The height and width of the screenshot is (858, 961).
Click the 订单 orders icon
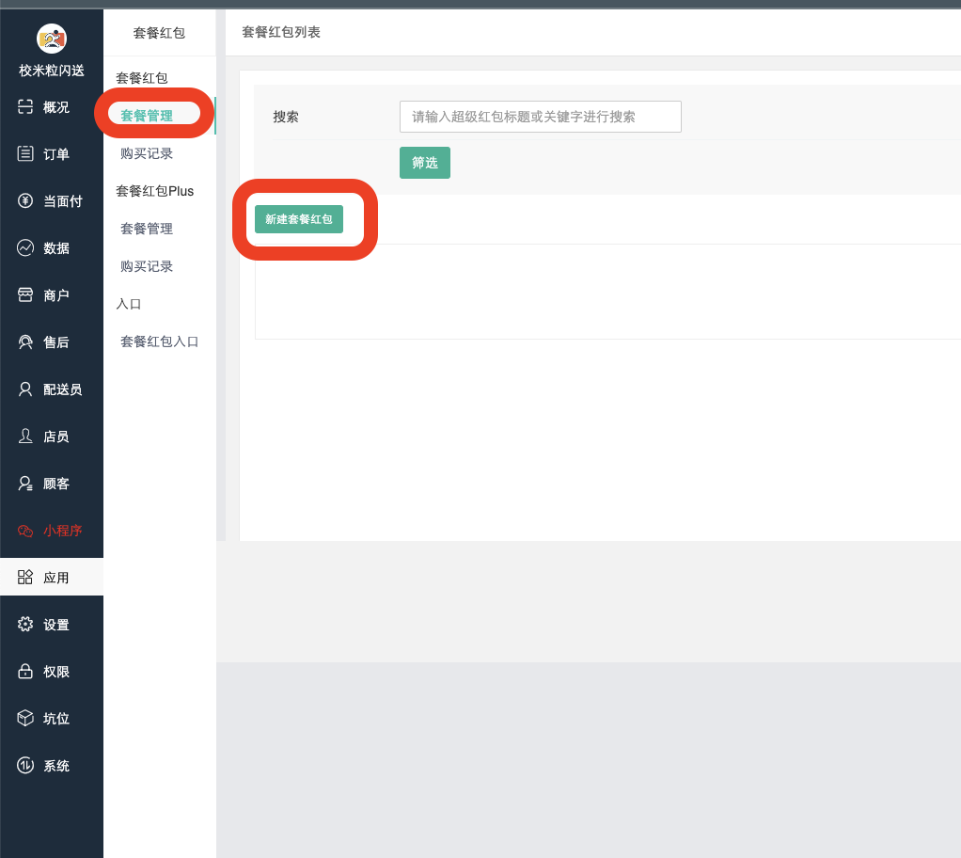(x=25, y=153)
